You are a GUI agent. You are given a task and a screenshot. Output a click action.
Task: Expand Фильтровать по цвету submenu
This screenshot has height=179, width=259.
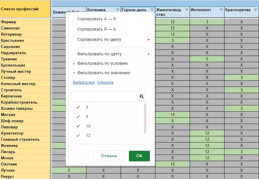click(x=149, y=54)
